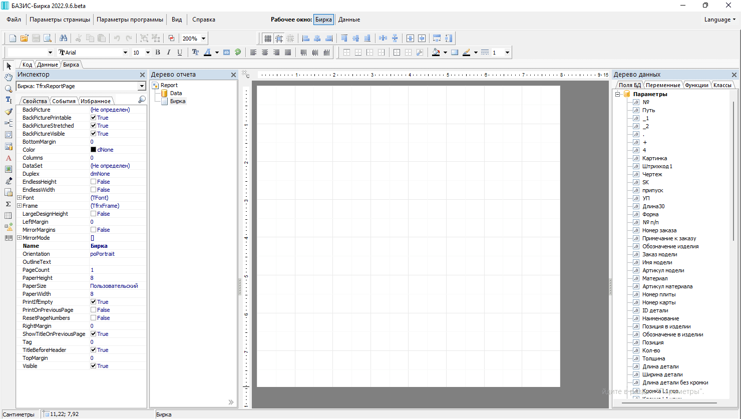Apply italic formatting with the I icon
741x419 pixels.
tap(169, 52)
